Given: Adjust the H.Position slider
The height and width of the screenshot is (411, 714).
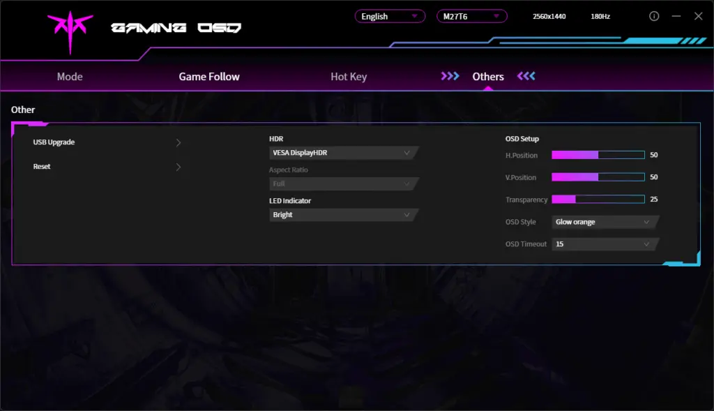Looking at the screenshot, I should (x=598, y=155).
